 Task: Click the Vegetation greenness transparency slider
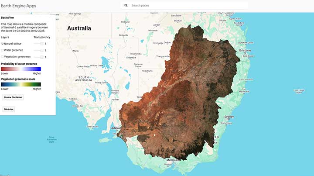coord(39,57)
